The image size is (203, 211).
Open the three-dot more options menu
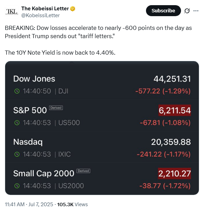click(x=196, y=11)
